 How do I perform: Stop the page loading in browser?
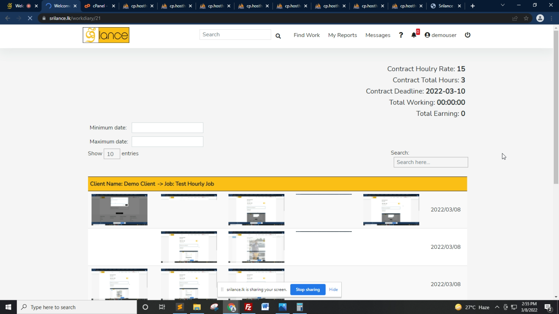coord(30,18)
